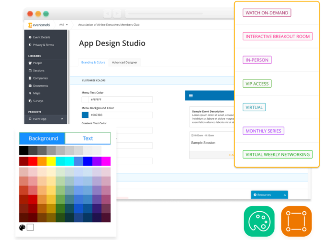Open Event Details info icon
The image size is (335, 240).
coord(30,37)
